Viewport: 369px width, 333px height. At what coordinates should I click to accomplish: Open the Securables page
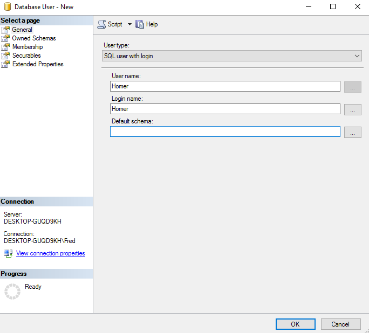pos(26,55)
